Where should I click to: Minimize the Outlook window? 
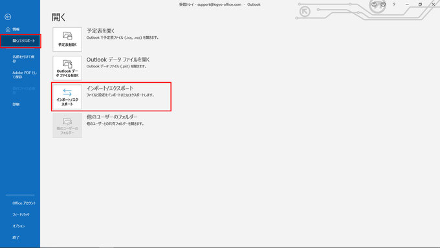pyautogui.click(x=407, y=5)
